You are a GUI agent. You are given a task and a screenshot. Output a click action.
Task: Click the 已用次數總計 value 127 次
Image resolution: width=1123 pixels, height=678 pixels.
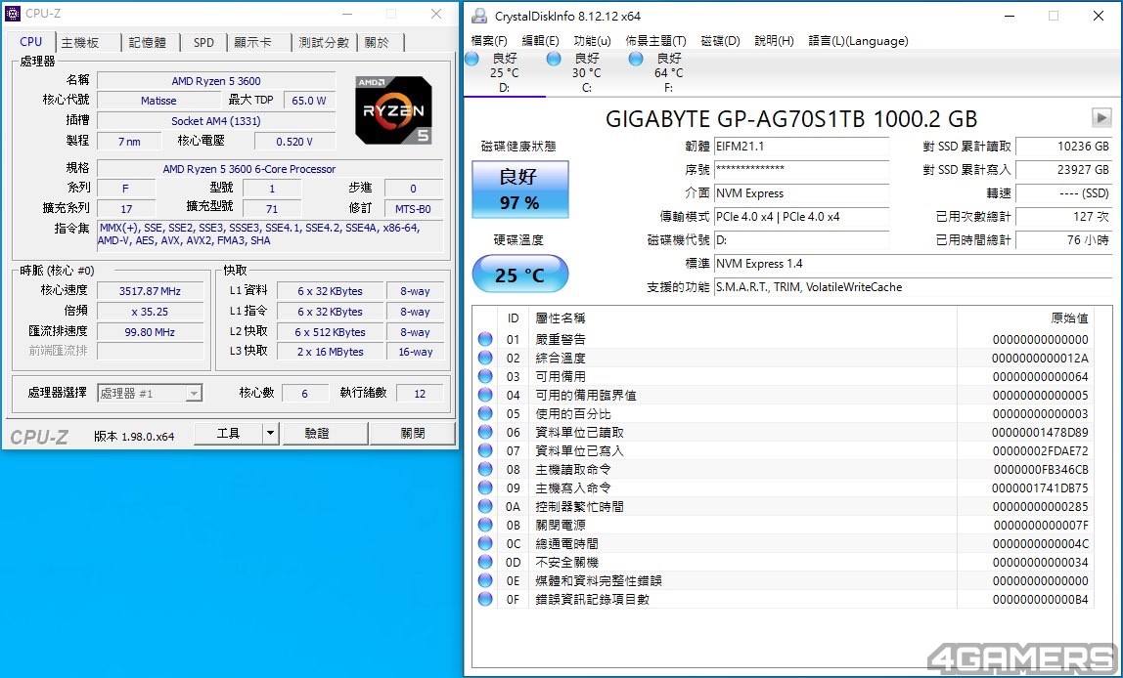click(x=1063, y=217)
